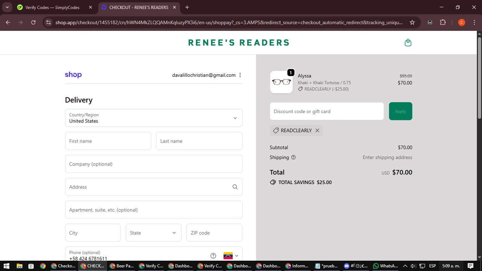Click the ESP language indicator
The height and width of the screenshot is (271, 482).
pyautogui.click(x=433, y=266)
